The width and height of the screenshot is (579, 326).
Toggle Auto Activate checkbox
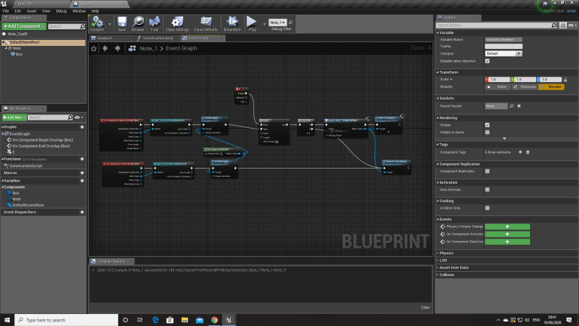[487, 190]
